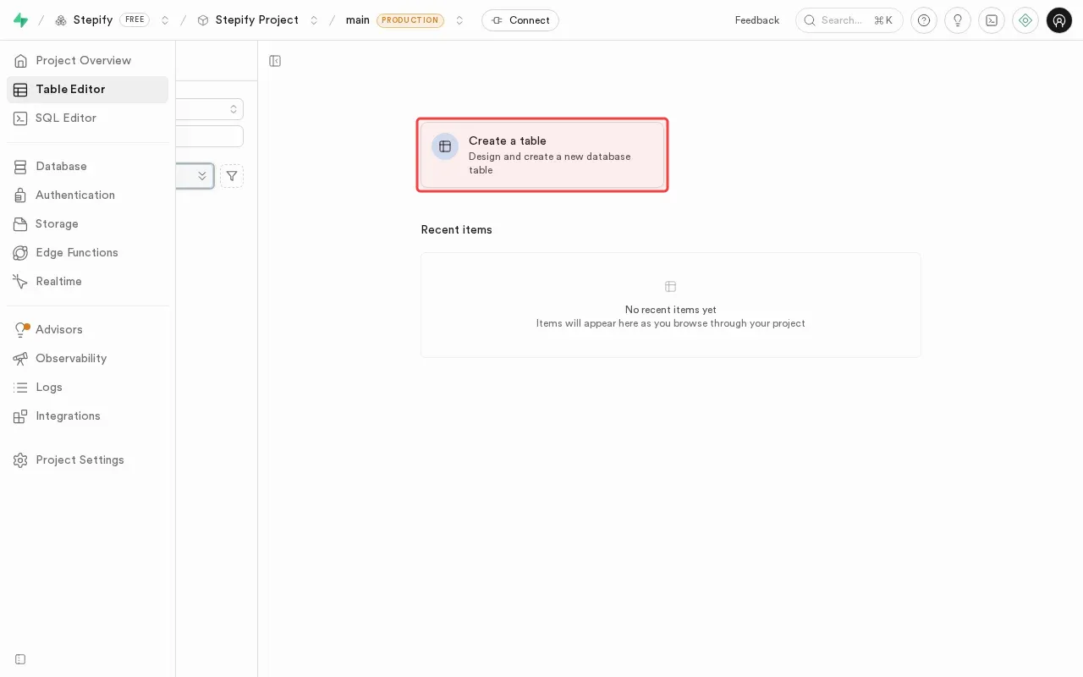Open your account avatar menu
The image size is (1083, 677).
pos(1059,20)
